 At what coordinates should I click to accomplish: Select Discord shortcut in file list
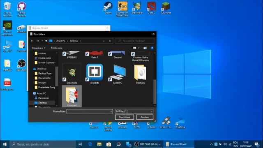118,55
